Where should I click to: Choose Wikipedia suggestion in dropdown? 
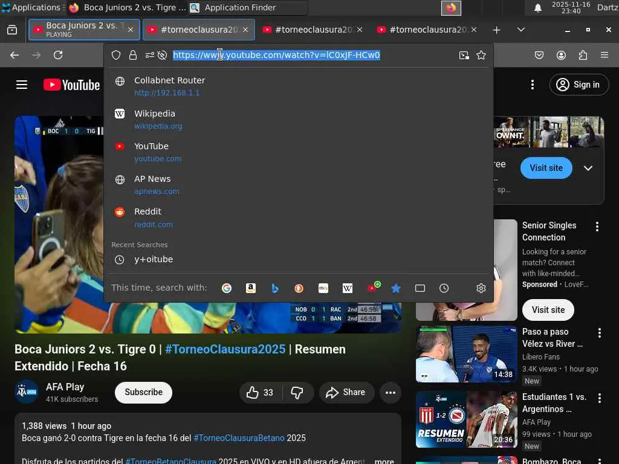coord(299,119)
